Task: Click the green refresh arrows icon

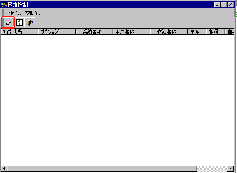Action: coord(19,22)
